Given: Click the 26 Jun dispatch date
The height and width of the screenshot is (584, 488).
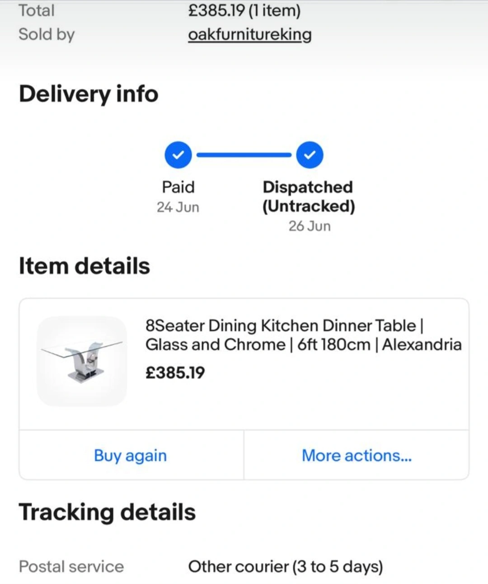Looking at the screenshot, I should coord(310,226).
